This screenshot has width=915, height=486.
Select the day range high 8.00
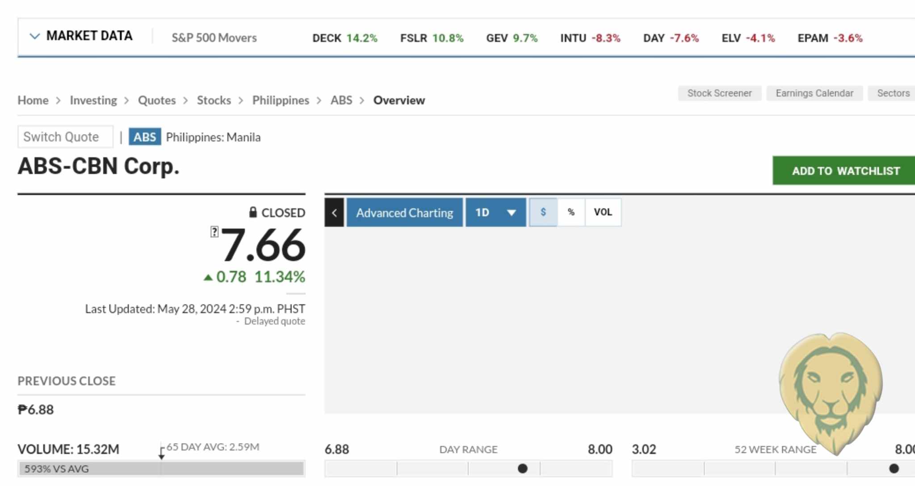pos(600,449)
